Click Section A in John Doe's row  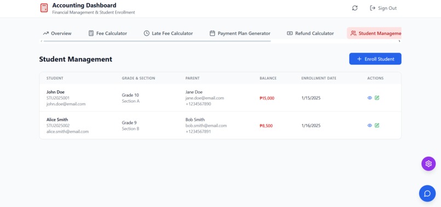131,101
